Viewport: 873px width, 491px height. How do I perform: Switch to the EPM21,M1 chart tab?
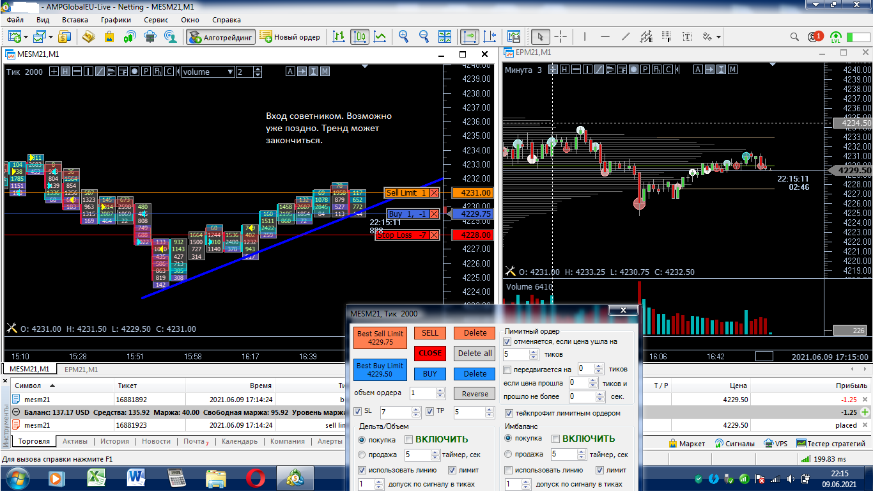pyautogui.click(x=81, y=370)
